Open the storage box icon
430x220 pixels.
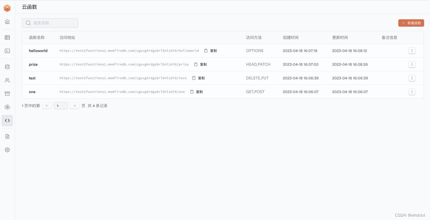[x=7, y=93]
